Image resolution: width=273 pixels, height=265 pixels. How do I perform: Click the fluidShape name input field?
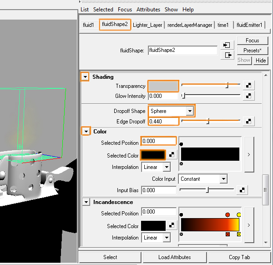click(x=182, y=51)
